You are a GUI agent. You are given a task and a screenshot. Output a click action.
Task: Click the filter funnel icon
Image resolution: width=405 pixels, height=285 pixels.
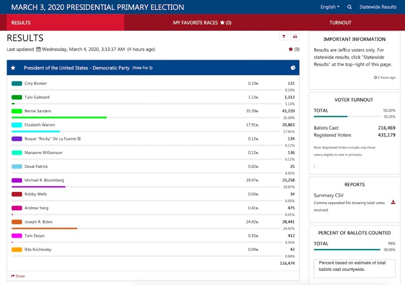(283, 36)
